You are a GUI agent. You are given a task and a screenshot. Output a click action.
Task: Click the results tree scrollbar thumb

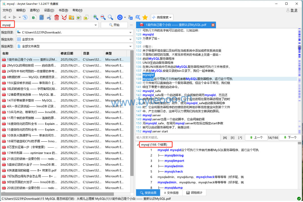coord(300,143)
